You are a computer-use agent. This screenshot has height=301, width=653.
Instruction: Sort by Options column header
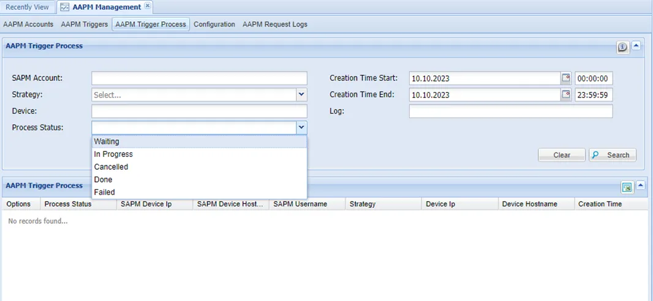21,204
